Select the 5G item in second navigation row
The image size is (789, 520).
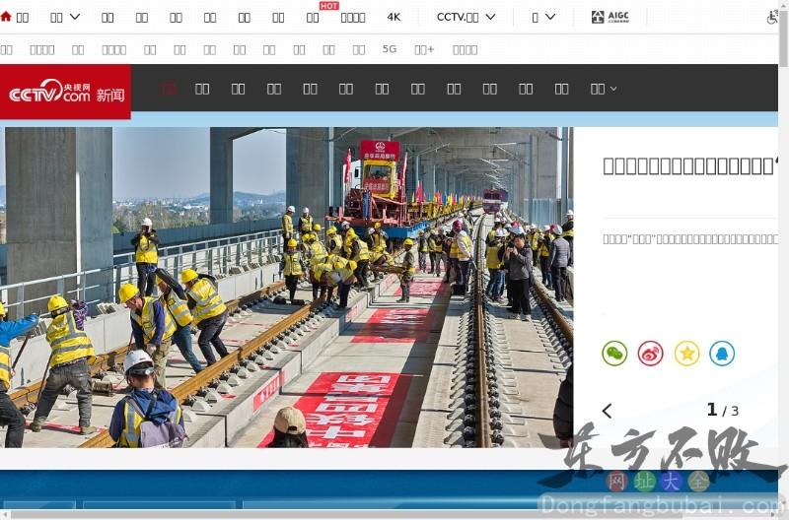point(389,49)
